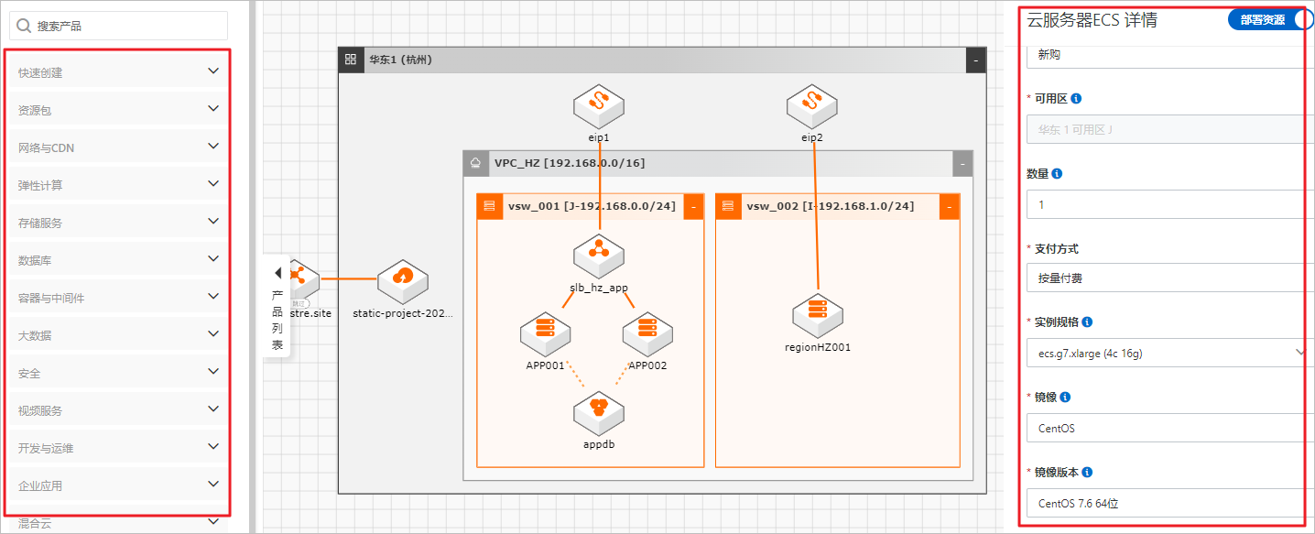Click the 云服务器ECS 详情 heading

click(x=1092, y=19)
